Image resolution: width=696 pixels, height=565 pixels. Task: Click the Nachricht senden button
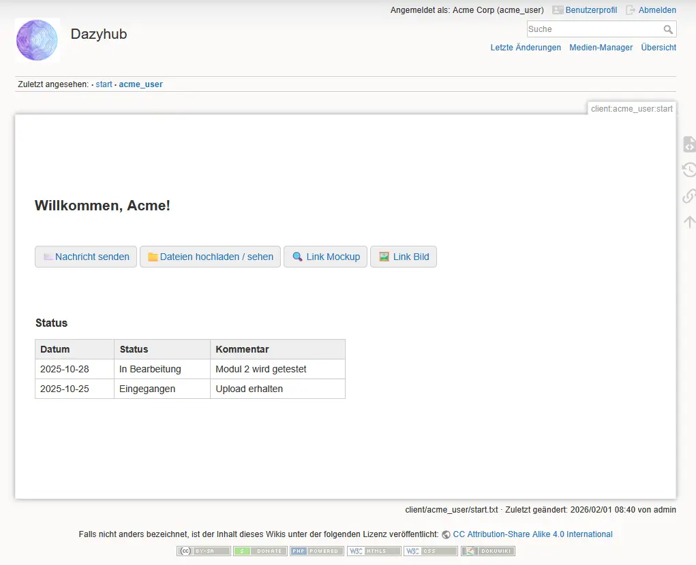(x=86, y=257)
